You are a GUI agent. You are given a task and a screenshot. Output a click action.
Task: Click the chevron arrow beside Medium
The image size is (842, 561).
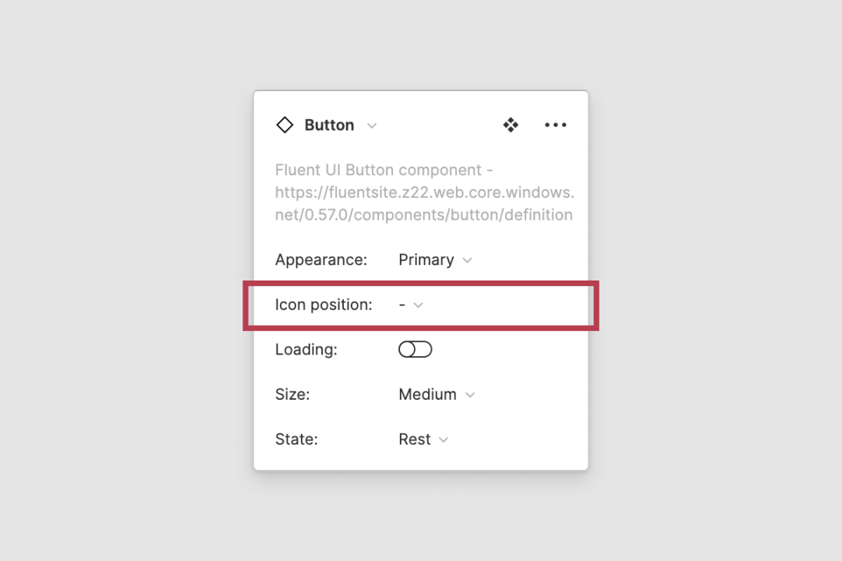470,395
